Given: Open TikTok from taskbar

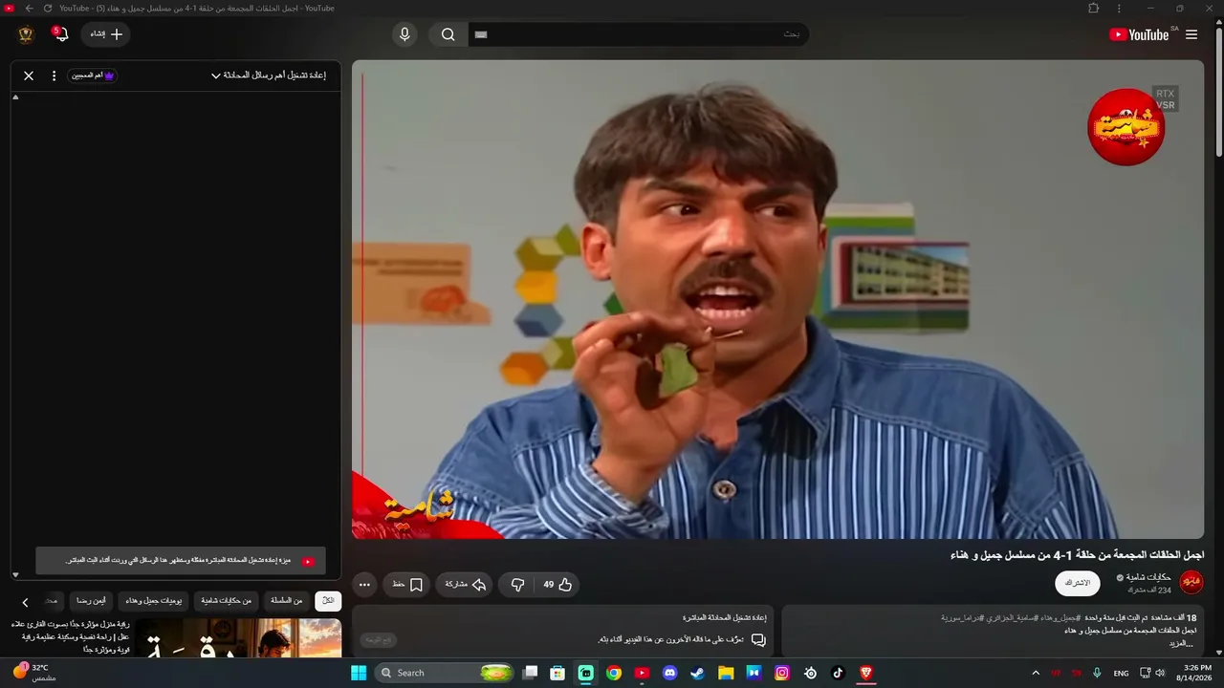Looking at the screenshot, I should point(838,673).
